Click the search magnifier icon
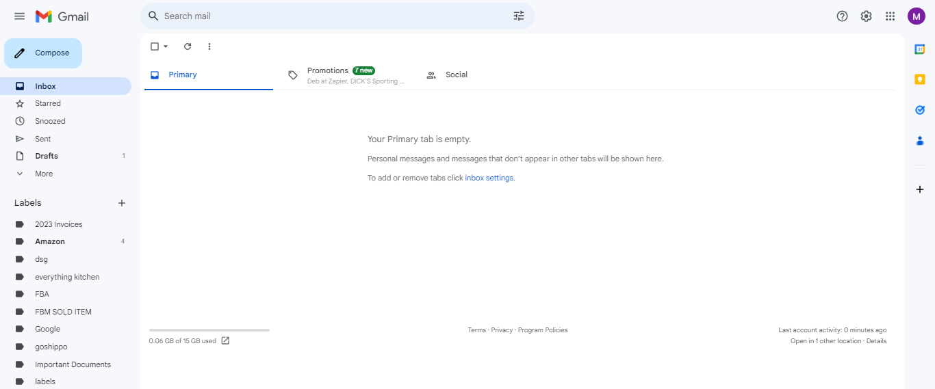The width and height of the screenshot is (935, 389). tap(153, 16)
